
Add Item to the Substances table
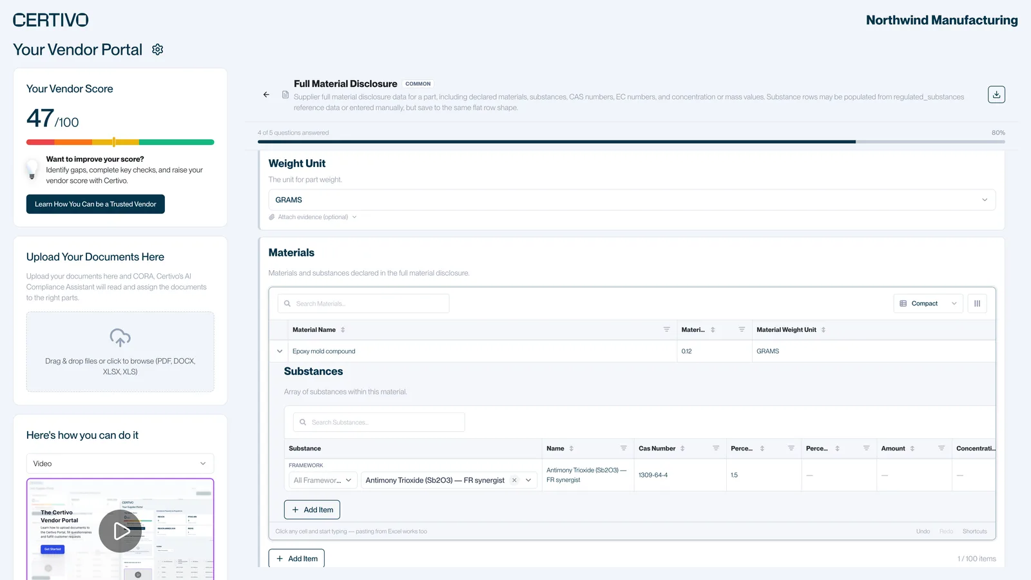[312, 510]
